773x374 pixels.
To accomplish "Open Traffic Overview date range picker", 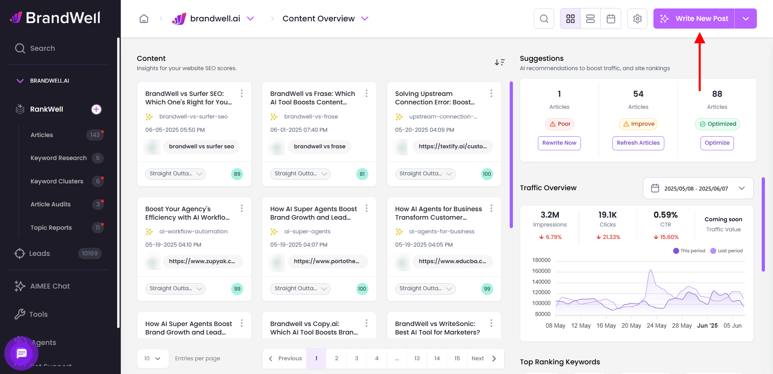I will pos(698,188).
